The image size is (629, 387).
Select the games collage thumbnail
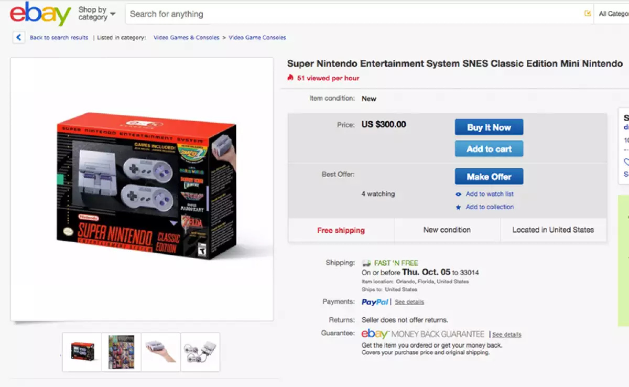[122, 352]
